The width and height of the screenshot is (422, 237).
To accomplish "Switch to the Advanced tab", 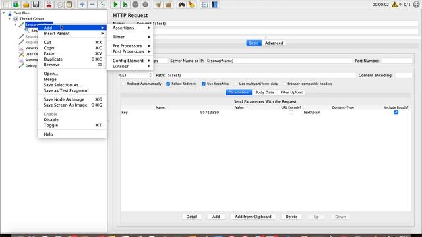I will coord(274,43).
